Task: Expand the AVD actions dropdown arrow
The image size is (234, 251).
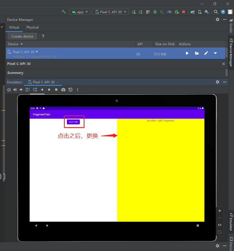Action: click(x=215, y=53)
